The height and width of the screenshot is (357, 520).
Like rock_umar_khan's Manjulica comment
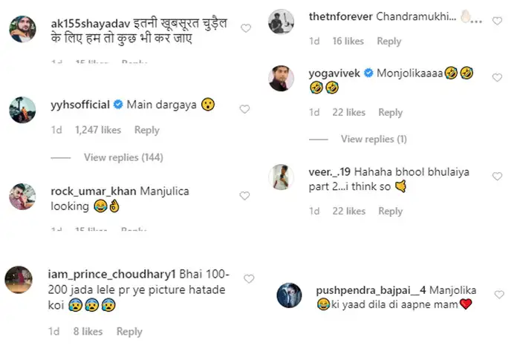click(244, 195)
